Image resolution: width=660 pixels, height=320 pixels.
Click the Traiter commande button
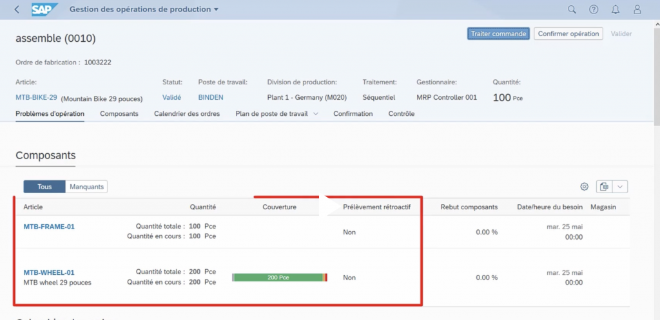point(498,33)
